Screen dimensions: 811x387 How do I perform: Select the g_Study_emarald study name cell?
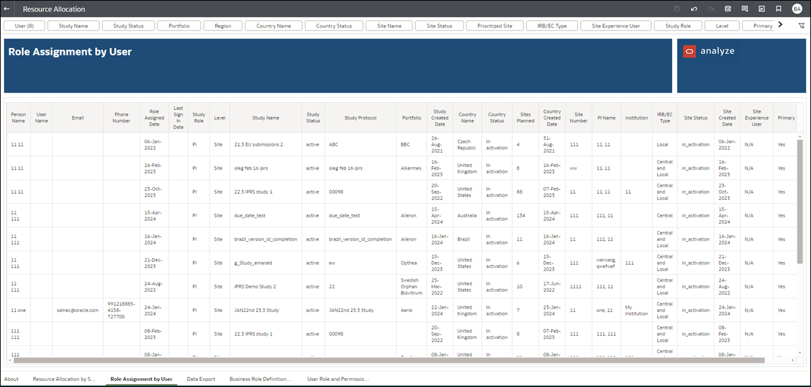point(266,263)
